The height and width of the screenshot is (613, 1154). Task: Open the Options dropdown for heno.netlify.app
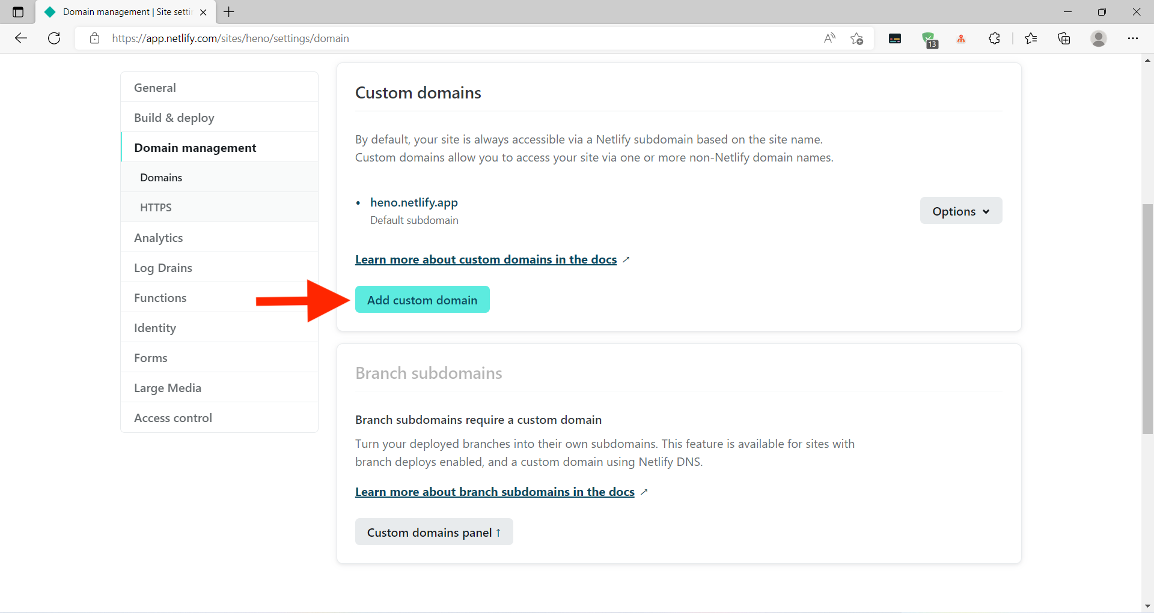point(960,211)
